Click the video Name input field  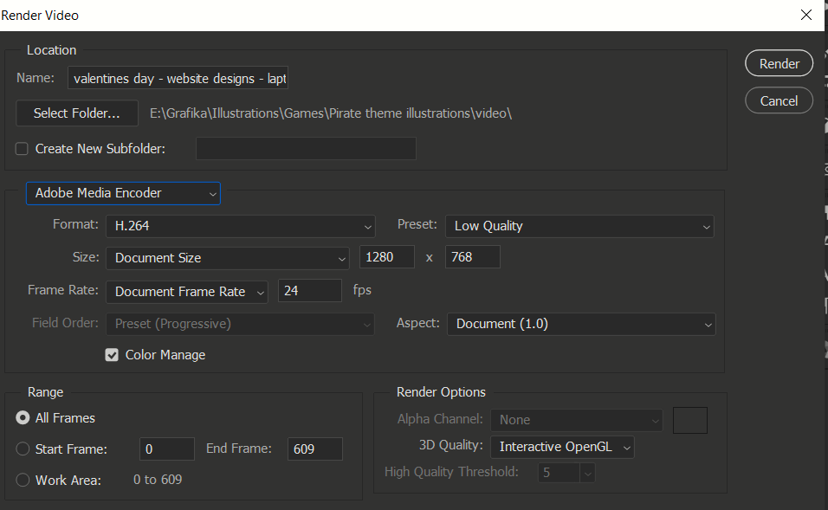point(178,77)
